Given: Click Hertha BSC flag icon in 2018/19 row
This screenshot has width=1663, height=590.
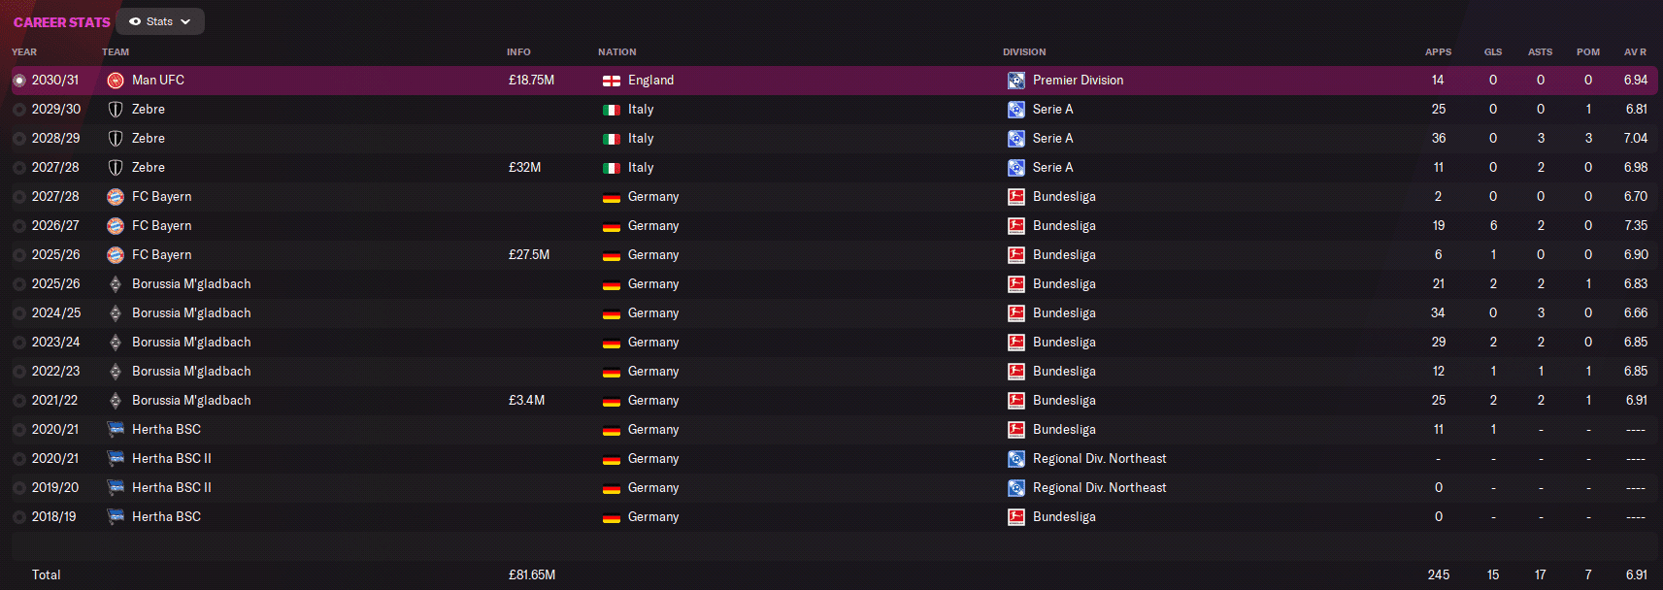Looking at the screenshot, I should (116, 517).
